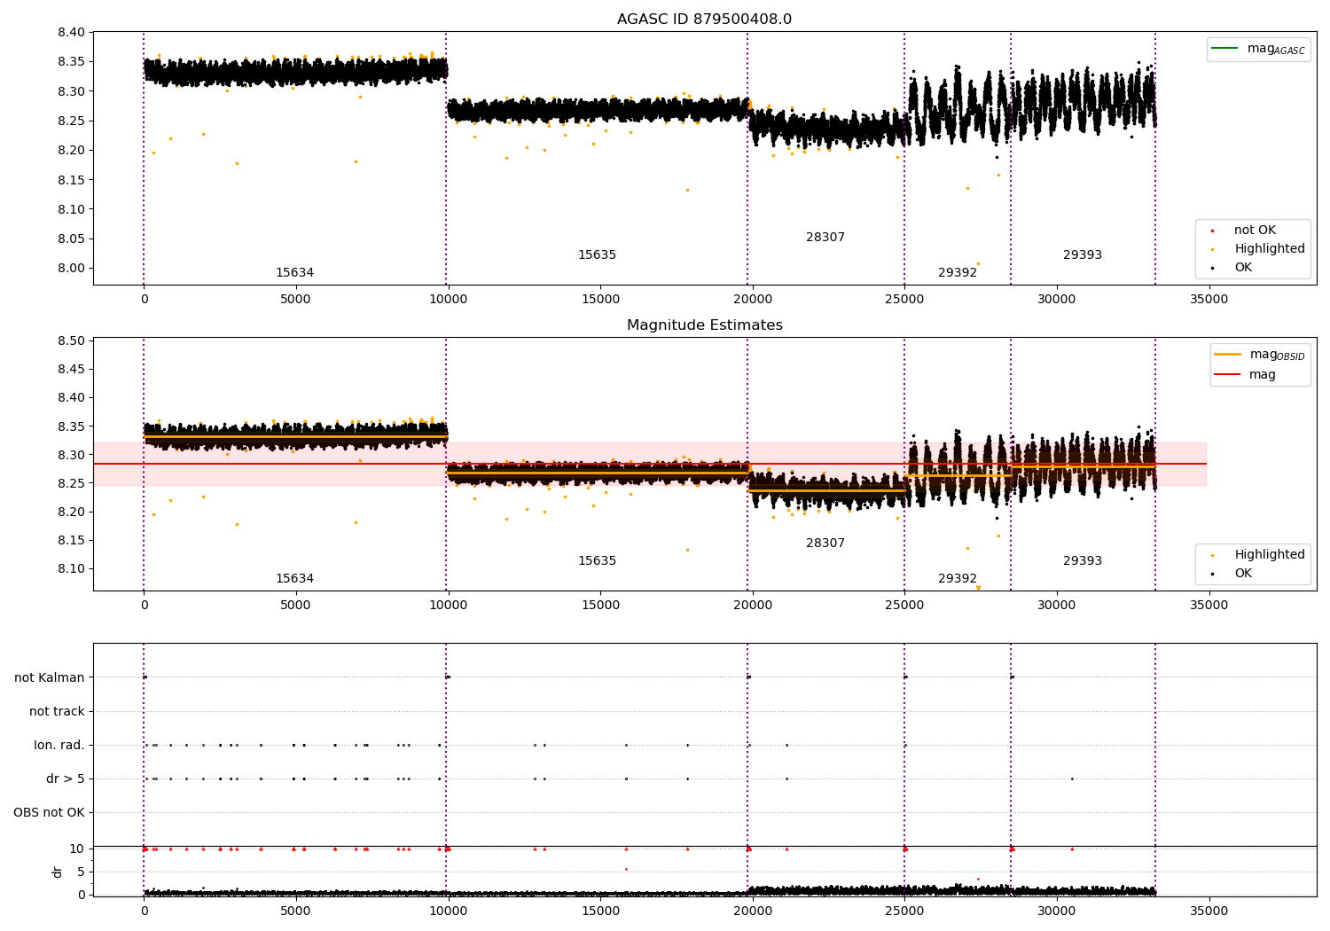Click obsid label 29392 in the middle plot

point(958,579)
